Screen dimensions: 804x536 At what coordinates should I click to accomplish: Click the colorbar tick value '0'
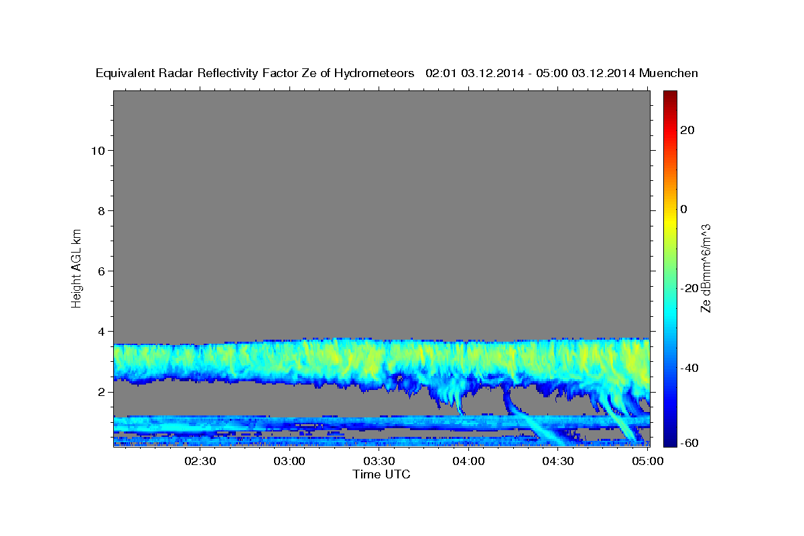pyautogui.click(x=685, y=209)
